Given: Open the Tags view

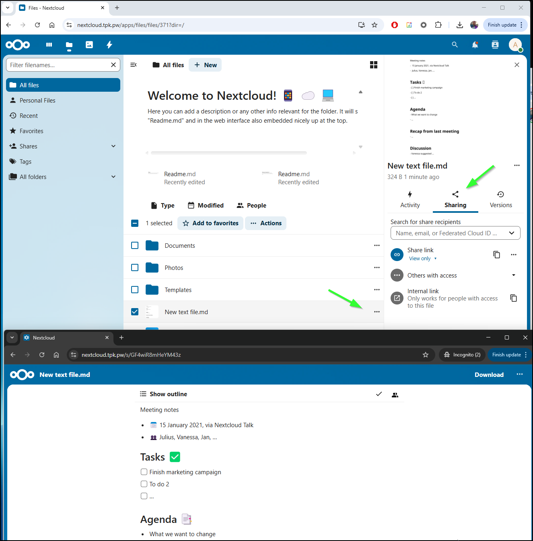Looking at the screenshot, I should (x=63, y=161).
